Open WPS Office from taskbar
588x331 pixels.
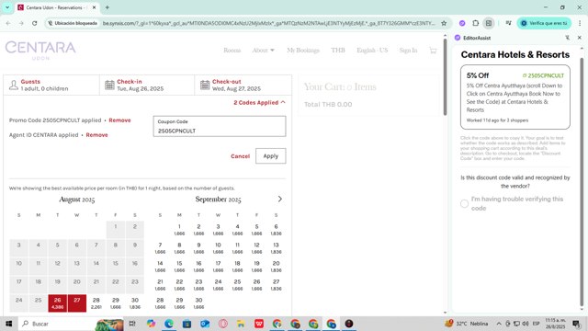259,324
